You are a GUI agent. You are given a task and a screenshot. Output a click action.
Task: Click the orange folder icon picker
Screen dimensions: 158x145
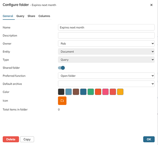click(x=62, y=101)
